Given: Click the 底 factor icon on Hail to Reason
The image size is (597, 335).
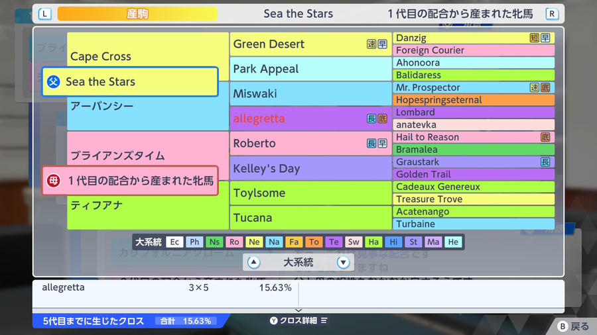Looking at the screenshot, I should tap(545, 137).
